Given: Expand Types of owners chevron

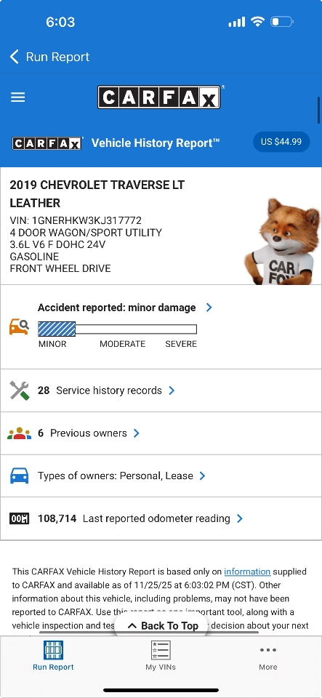Looking at the screenshot, I should point(202,476).
